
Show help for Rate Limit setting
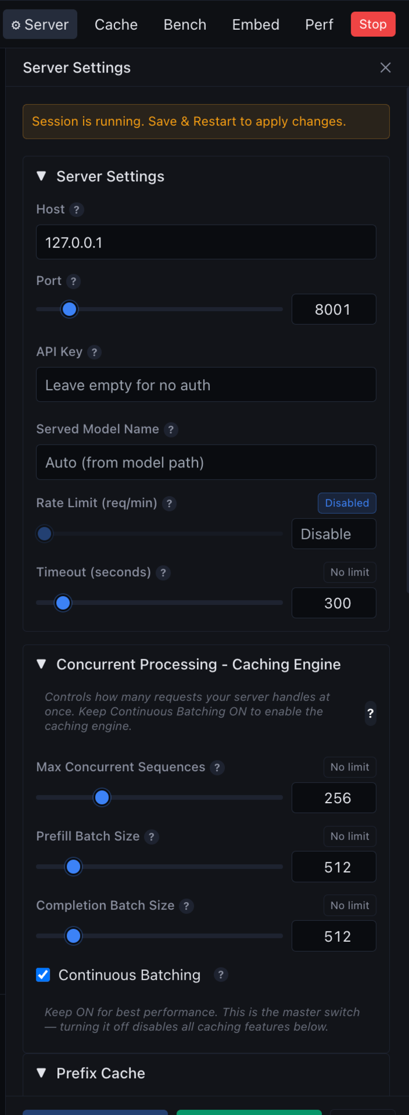pos(169,503)
